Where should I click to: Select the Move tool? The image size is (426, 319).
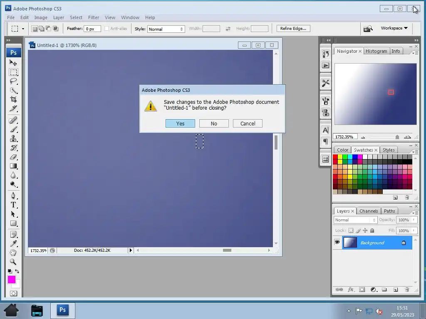13,63
